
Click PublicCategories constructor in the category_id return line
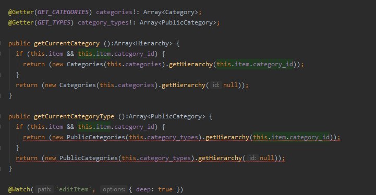[96, 137]
